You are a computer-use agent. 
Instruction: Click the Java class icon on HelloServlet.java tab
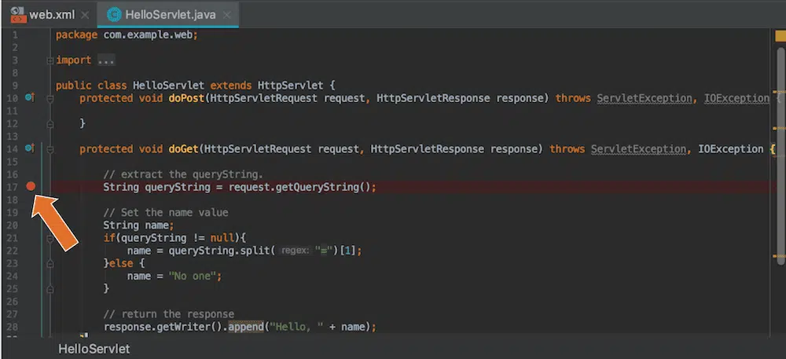(x=115, y=14)
